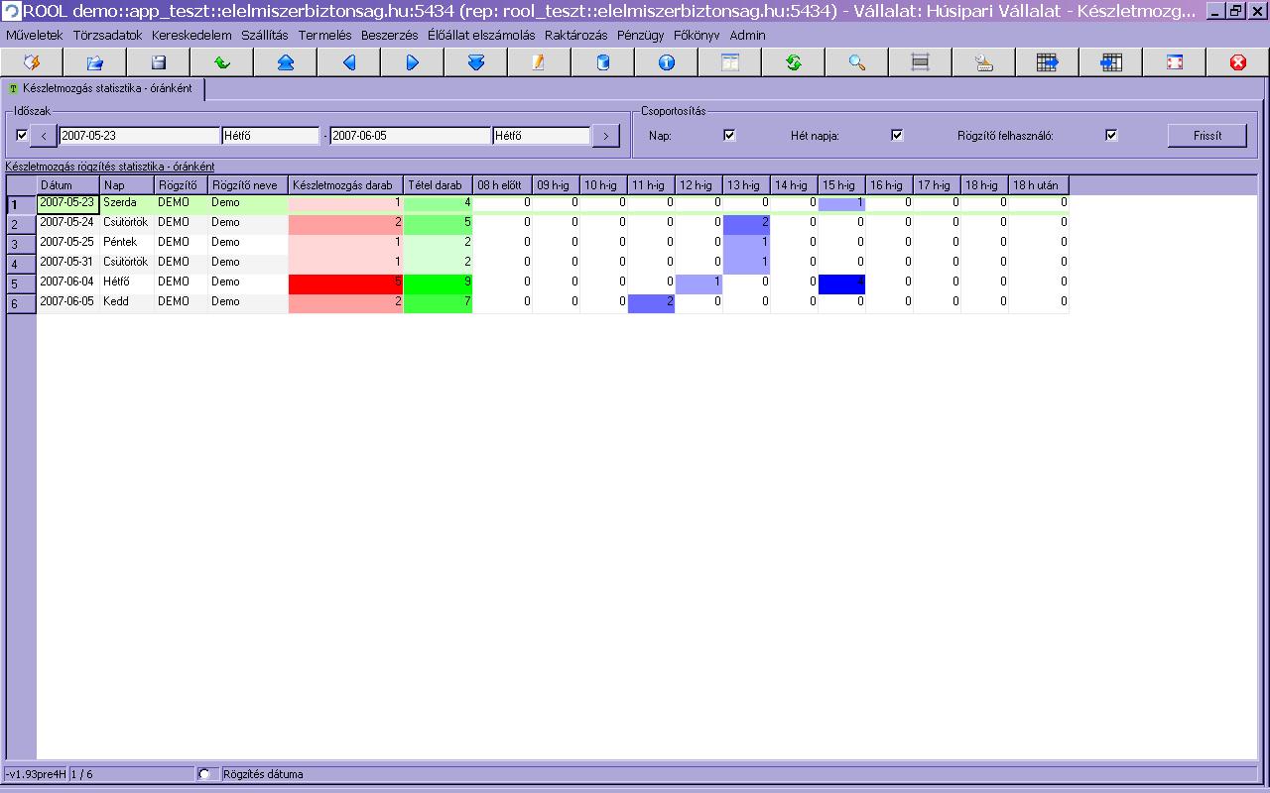The image size is (1270, 793).
Task: Go to previous record with left arrow
Action: (x=348, y=62)
